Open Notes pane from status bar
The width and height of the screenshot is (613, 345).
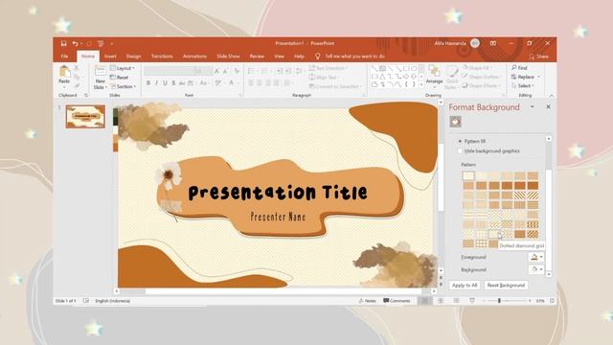tap(367, 301)
